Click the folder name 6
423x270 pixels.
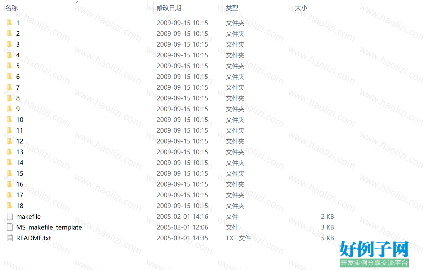pyautogui.click(x=18, y=77)
